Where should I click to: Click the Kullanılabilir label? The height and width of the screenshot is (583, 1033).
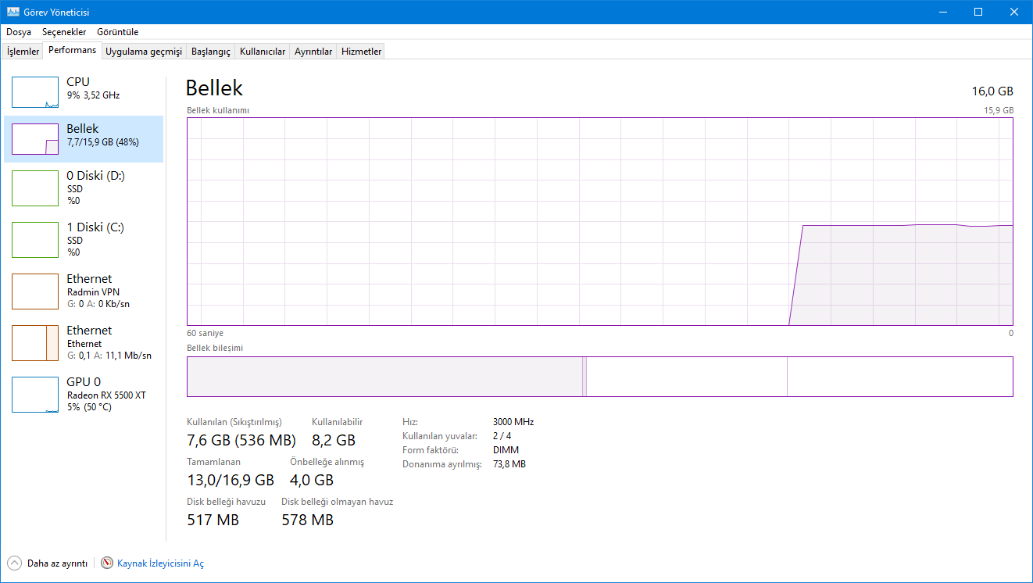(x=337, y=422)
